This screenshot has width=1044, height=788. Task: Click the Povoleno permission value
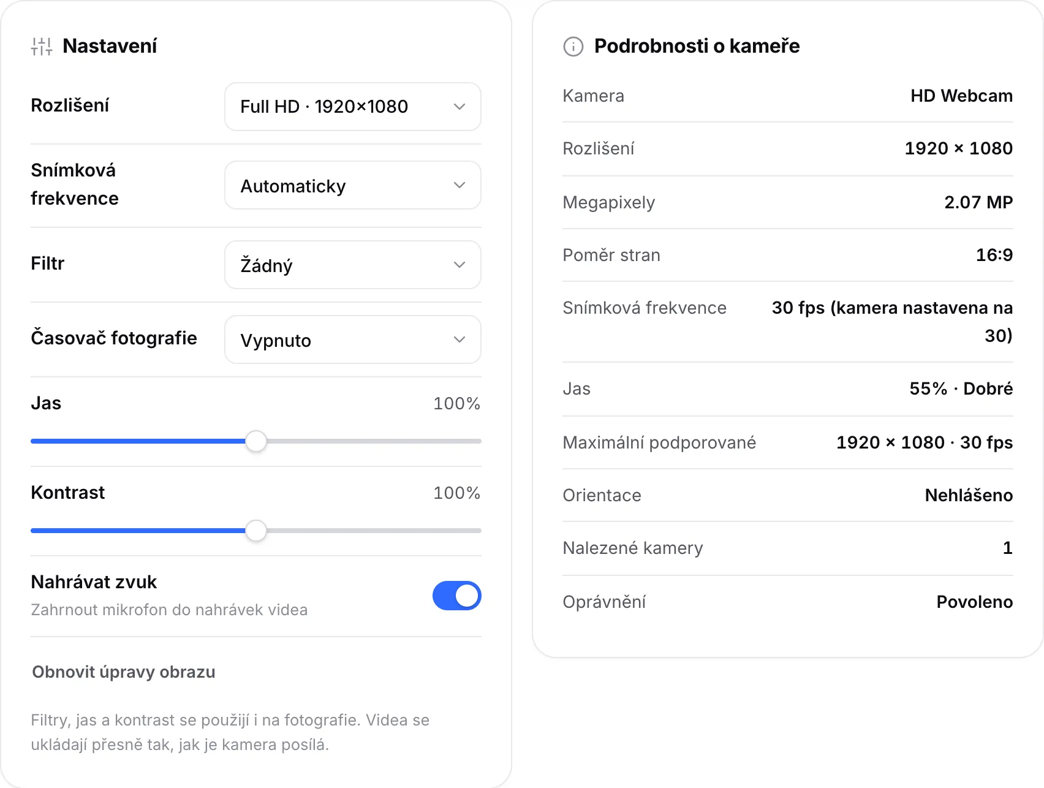(974, 602)
